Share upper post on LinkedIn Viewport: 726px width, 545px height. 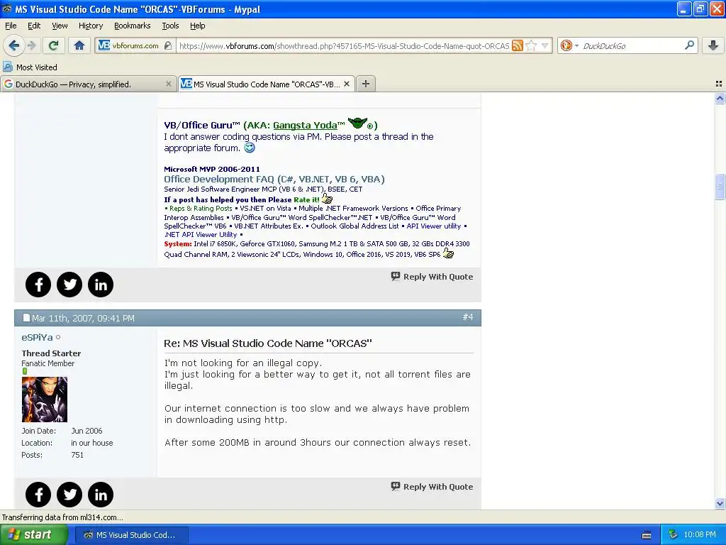[101, 284]
